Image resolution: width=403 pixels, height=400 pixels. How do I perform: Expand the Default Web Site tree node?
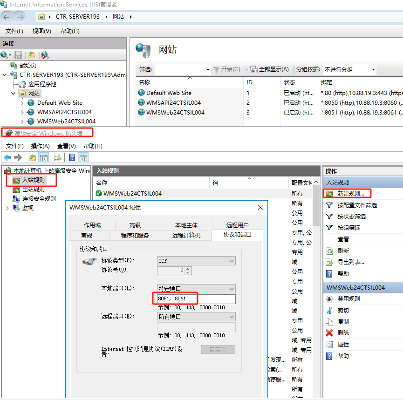tap(22, 102)
